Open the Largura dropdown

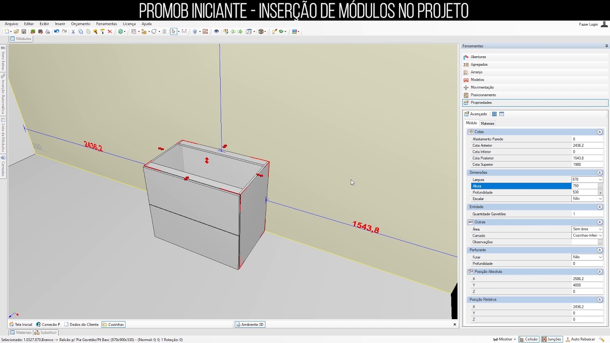coord(600,180)
